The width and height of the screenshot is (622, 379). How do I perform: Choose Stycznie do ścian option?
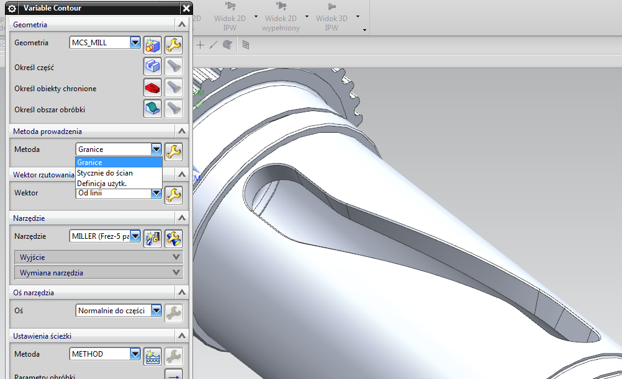[119, 173]
